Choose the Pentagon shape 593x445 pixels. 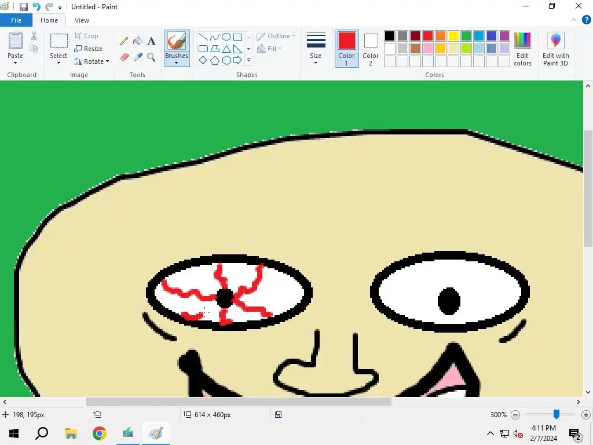pos(215,60)
